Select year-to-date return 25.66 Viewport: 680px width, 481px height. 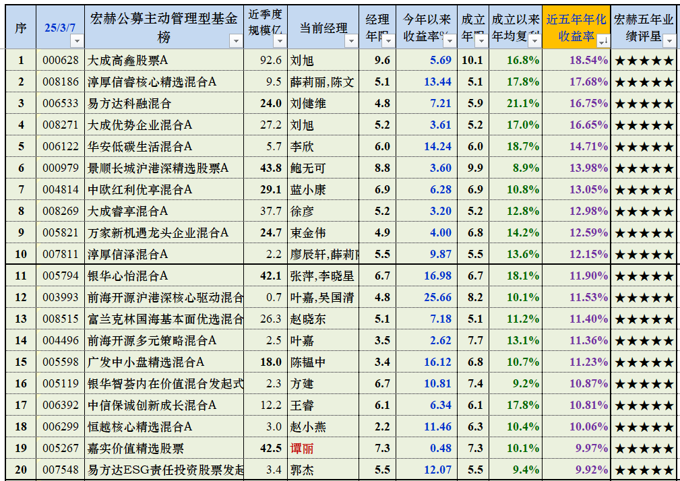[x=437, y=298]
